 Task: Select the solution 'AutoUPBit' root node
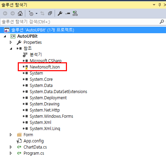[x=83, y=30]
